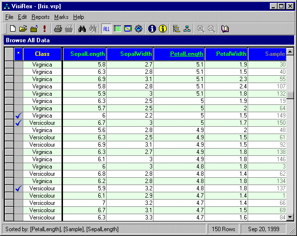297x236 pixels.
Task: Click SepalLength 7 in sample 66 row
Action: tap(84, 203)
